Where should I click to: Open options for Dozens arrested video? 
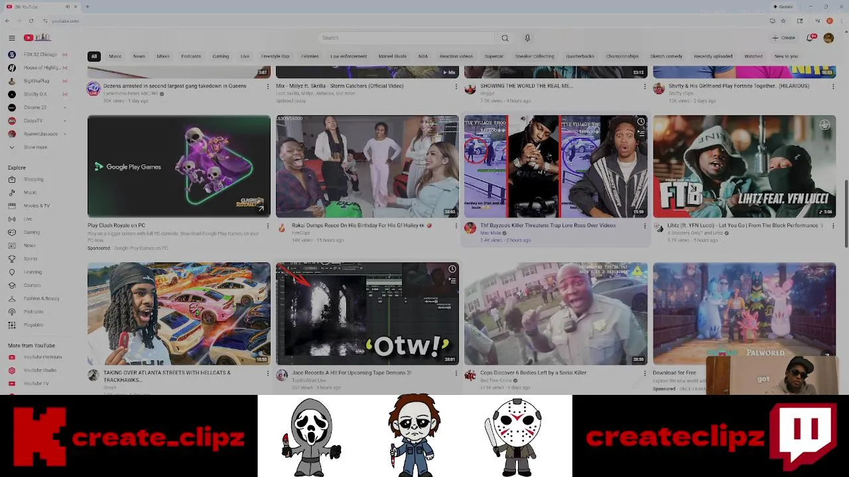[x=268, y=86]
